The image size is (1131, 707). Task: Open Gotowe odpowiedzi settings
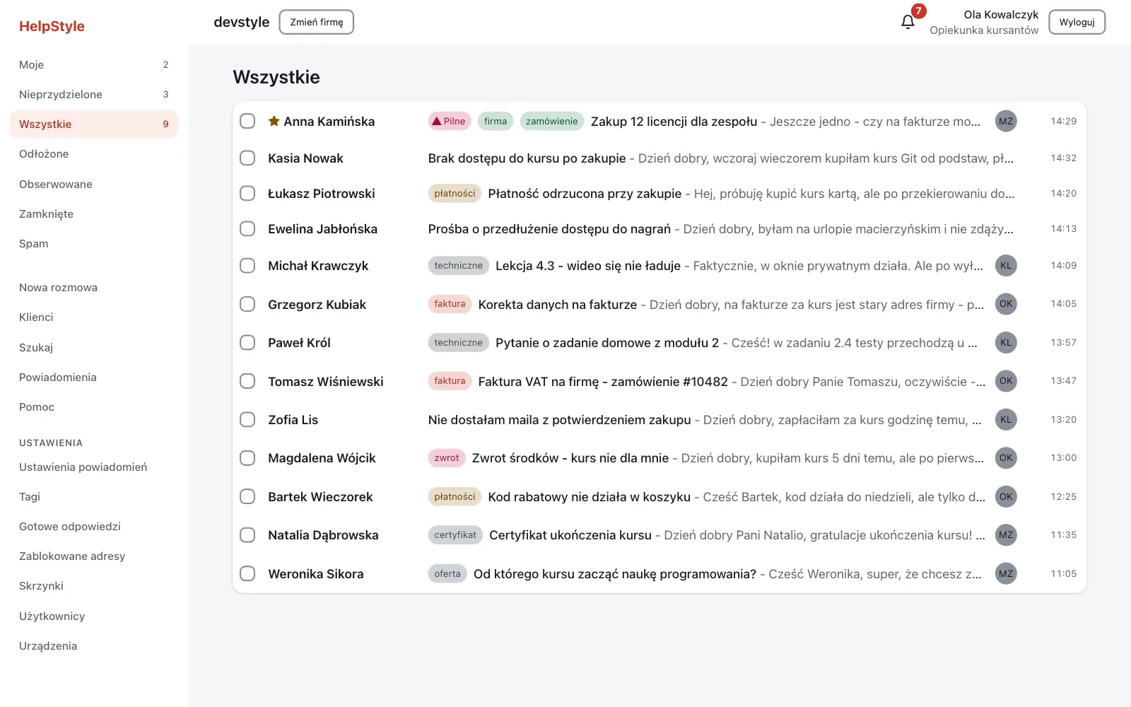(94, 526)
